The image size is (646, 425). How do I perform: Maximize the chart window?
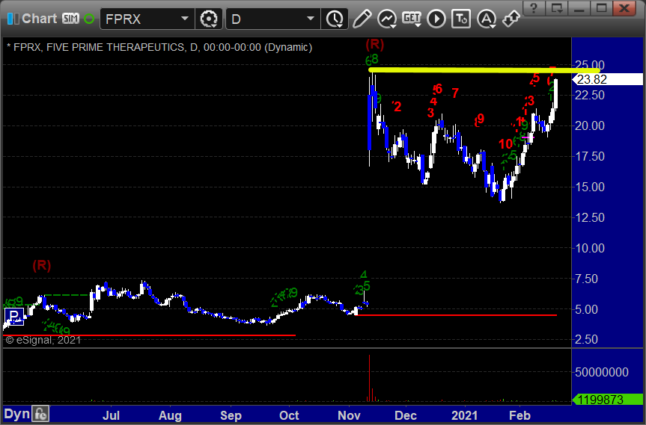[602, 7]
